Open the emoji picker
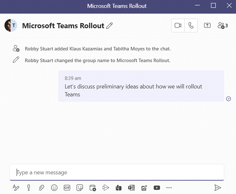The width and height of the screenshot is (236, 194). [54, 188]
